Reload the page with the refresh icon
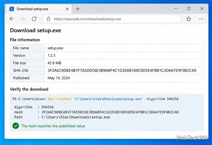The height and width of the screenshot is (145, 212). [34, 19]
